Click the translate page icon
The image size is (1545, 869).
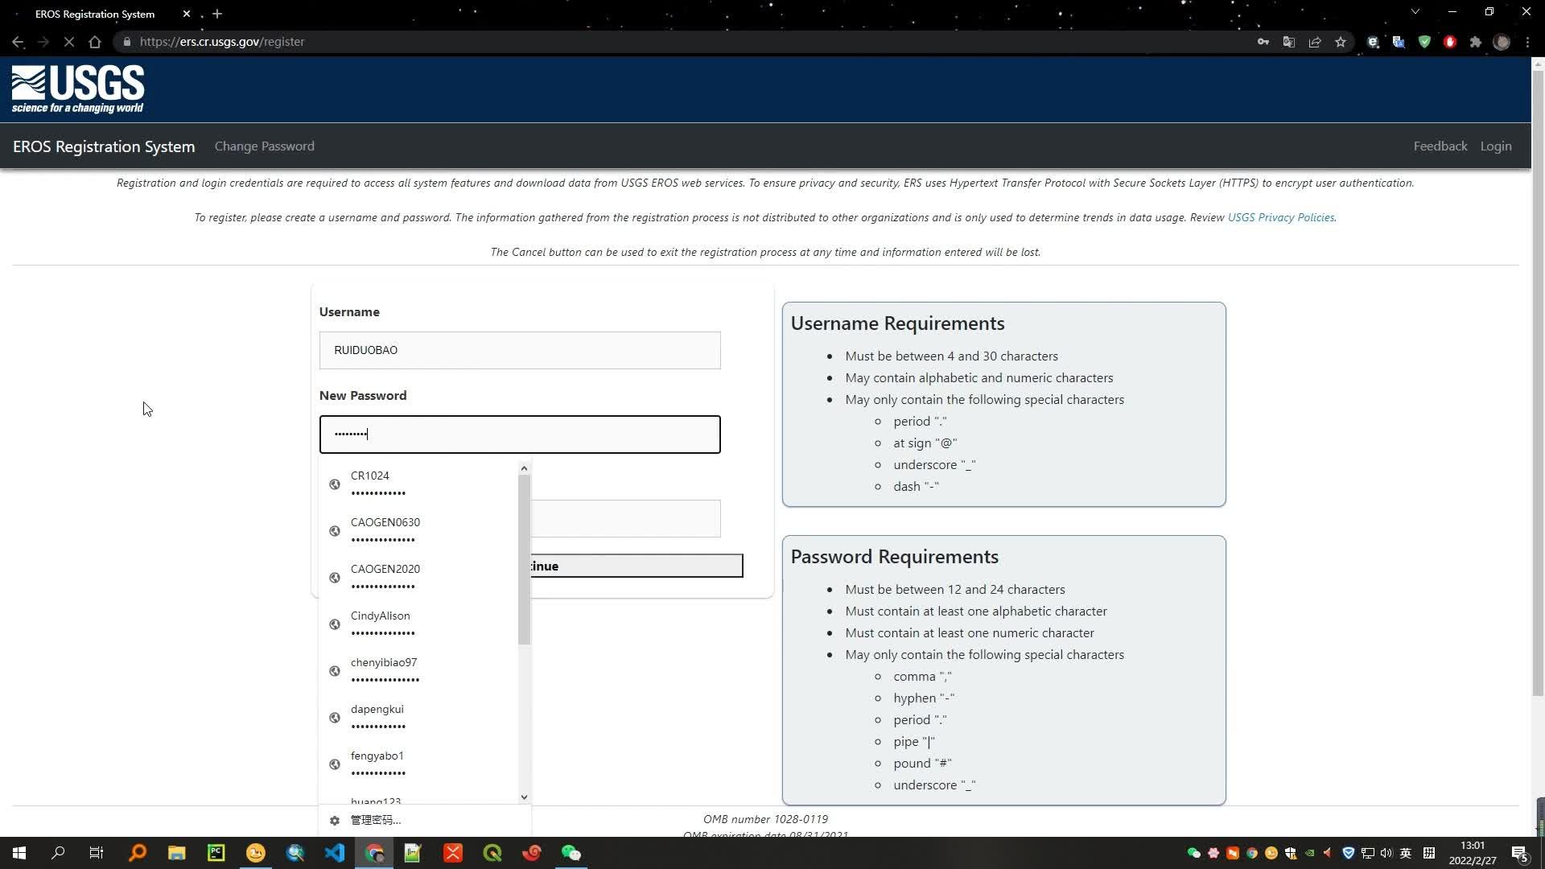1289,42
